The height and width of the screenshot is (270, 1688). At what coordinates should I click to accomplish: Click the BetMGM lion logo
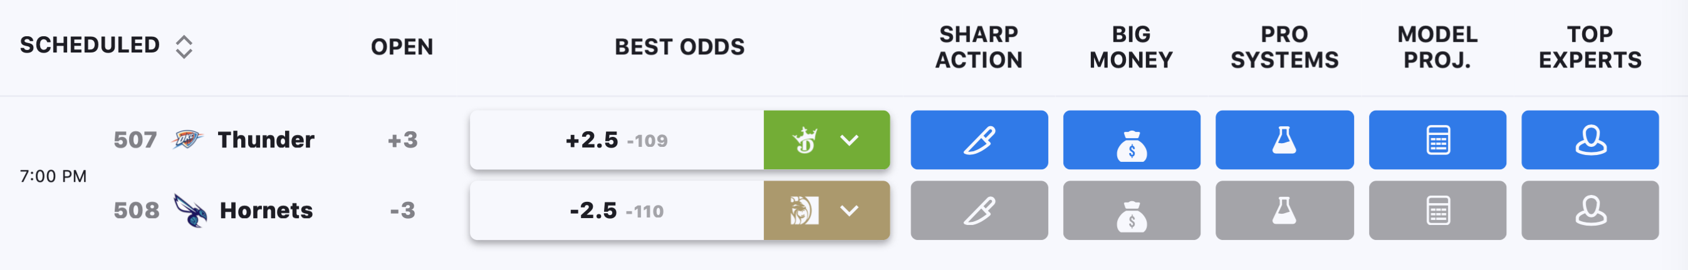click(804, 211)
